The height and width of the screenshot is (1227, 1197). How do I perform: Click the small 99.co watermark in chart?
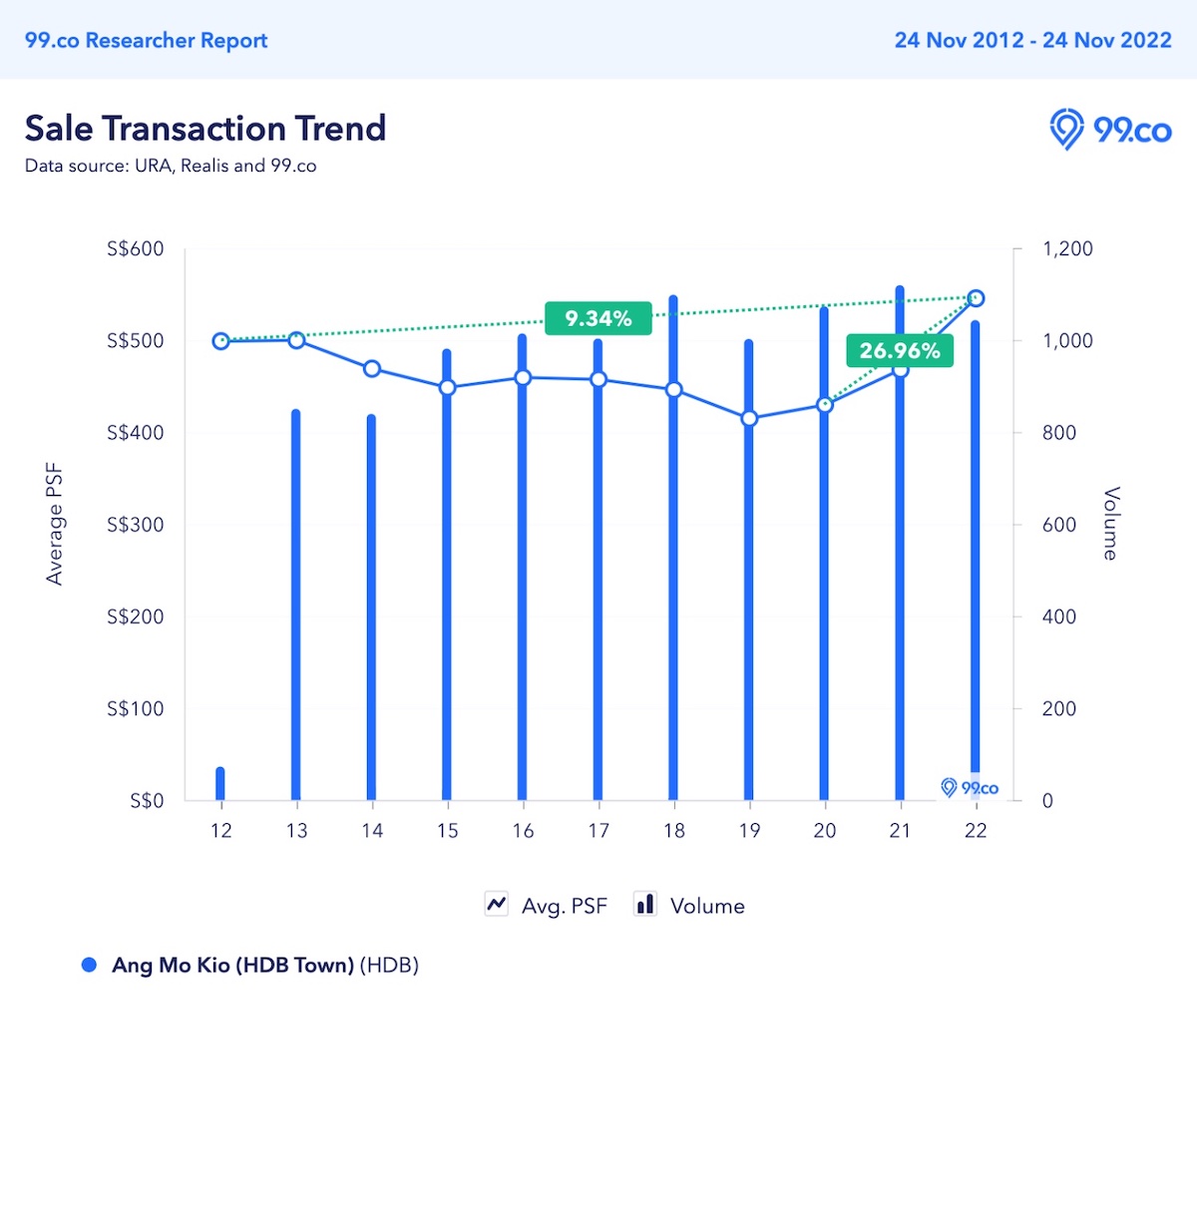point(970,788)
